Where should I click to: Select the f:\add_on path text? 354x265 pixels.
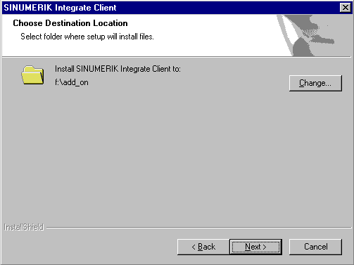72,82
